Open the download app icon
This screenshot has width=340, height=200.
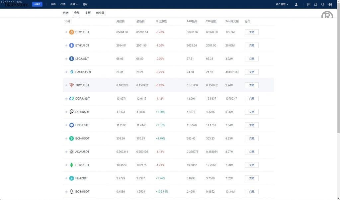point(309,4)
